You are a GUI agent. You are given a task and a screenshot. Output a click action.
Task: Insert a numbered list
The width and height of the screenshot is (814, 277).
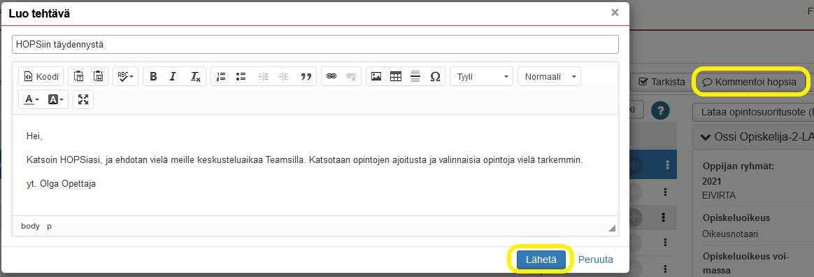tap(221, 76)
